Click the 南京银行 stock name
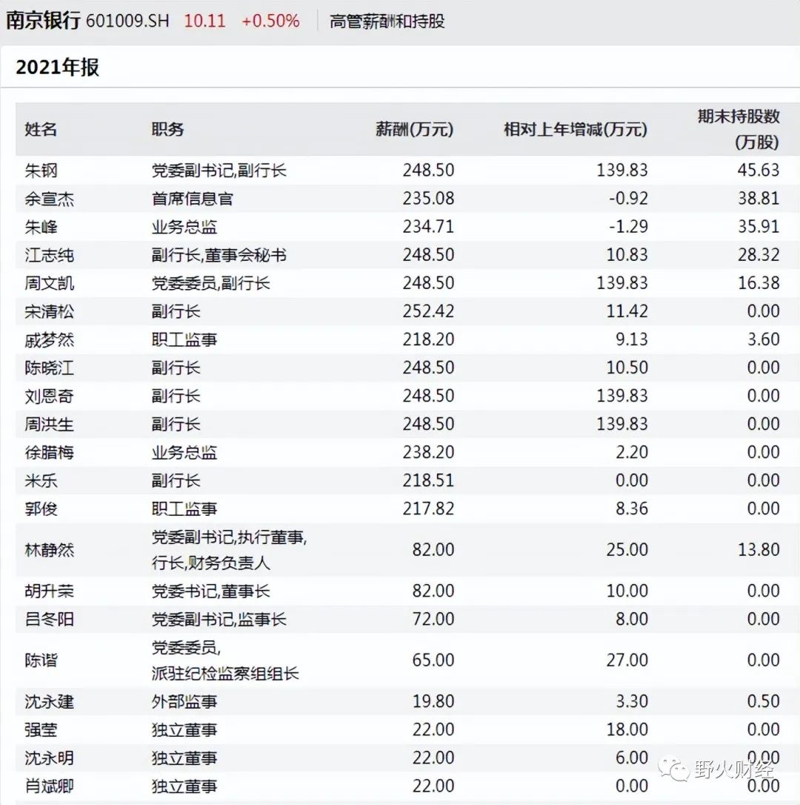 point(43,21)
